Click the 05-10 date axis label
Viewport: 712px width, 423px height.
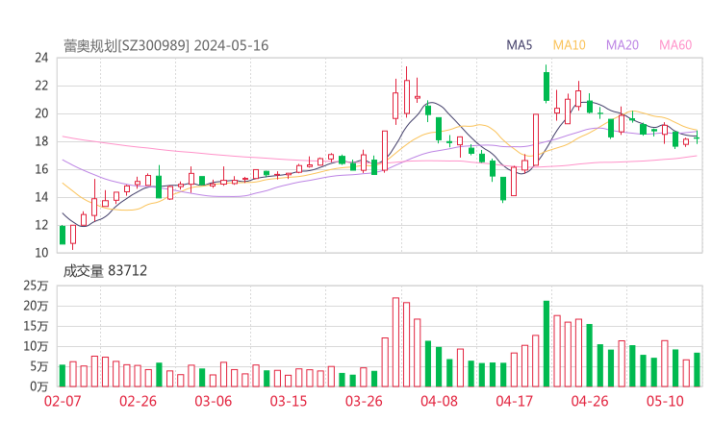[665, 401]
